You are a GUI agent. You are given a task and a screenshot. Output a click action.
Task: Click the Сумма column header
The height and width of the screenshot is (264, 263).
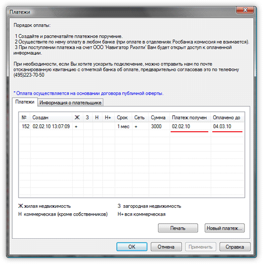pos(159,117)
